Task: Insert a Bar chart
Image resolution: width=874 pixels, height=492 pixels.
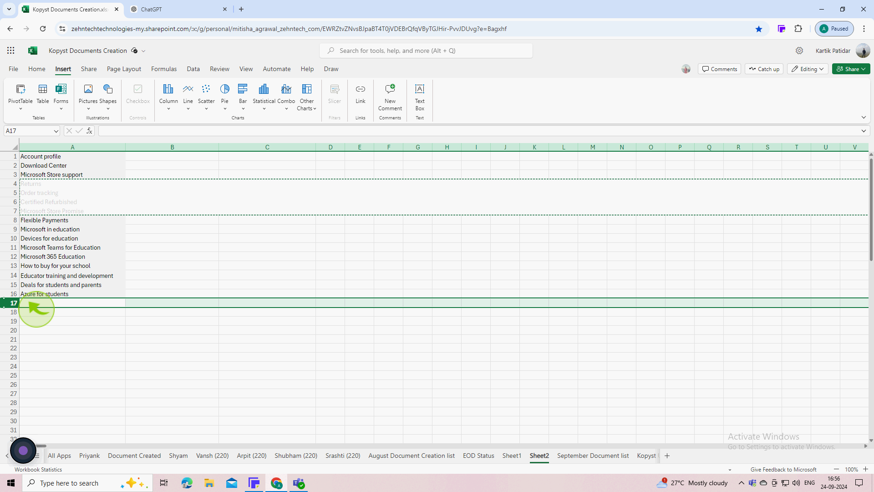Action: coord(243,97)
